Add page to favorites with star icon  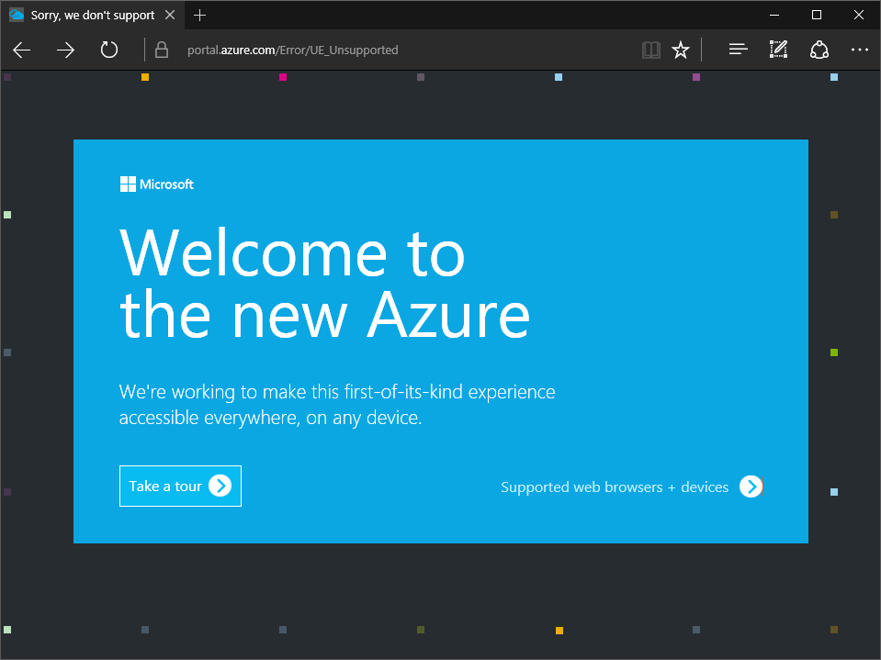click(x=681, y=50)
